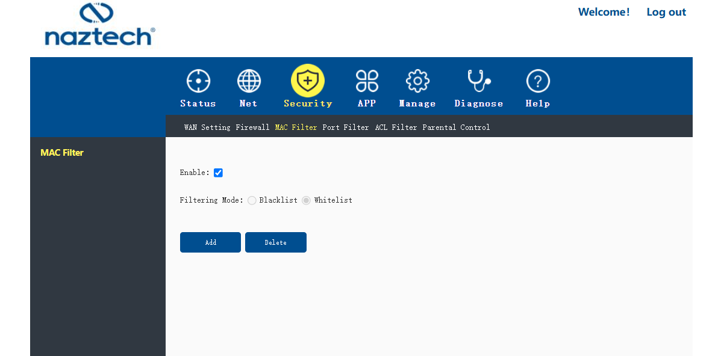Open the ACL Filter tab
The image size is (721, 356).
point(396,127)
